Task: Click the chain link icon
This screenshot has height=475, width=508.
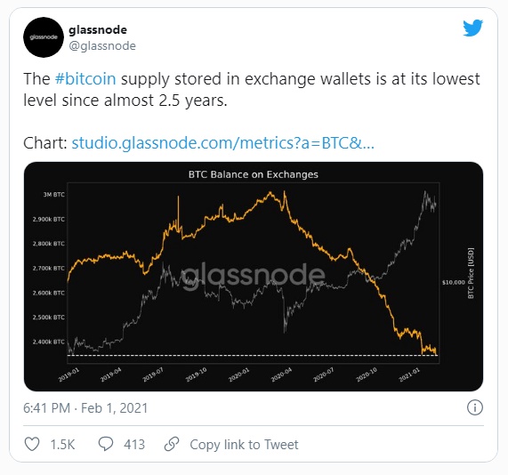Action: (x=172, y=444)
